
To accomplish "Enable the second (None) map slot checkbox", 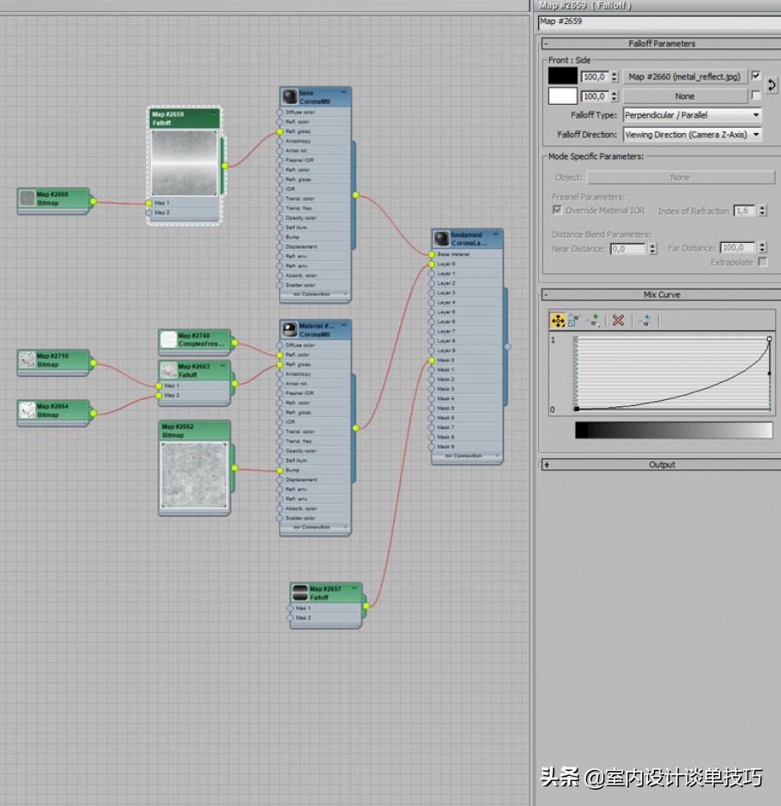I will click(755, 95).
